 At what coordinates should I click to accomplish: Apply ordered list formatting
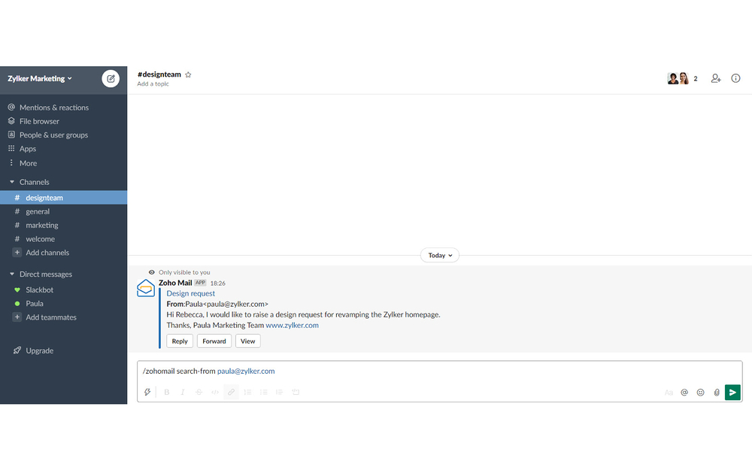(x=247, y=393)
